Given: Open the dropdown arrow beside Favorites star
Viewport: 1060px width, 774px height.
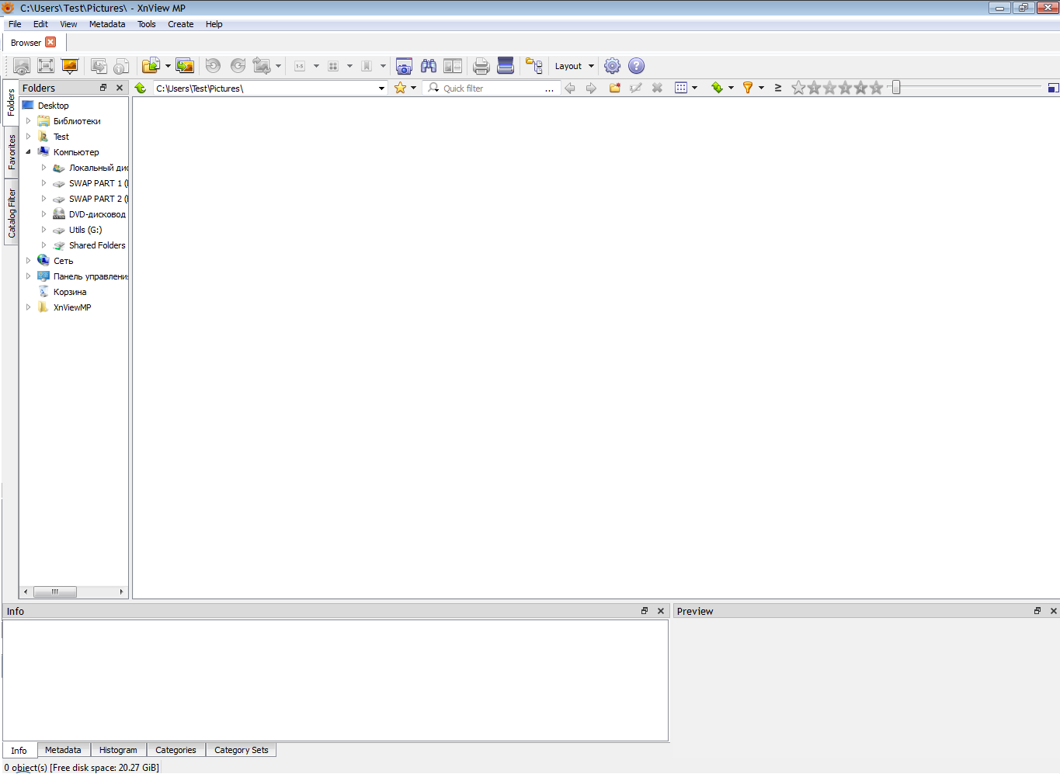Looking at the screenshot, I should point(413,88).
